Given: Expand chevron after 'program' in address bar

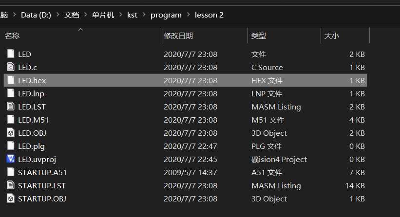Looking at the screenshot, I should [188, 15].
